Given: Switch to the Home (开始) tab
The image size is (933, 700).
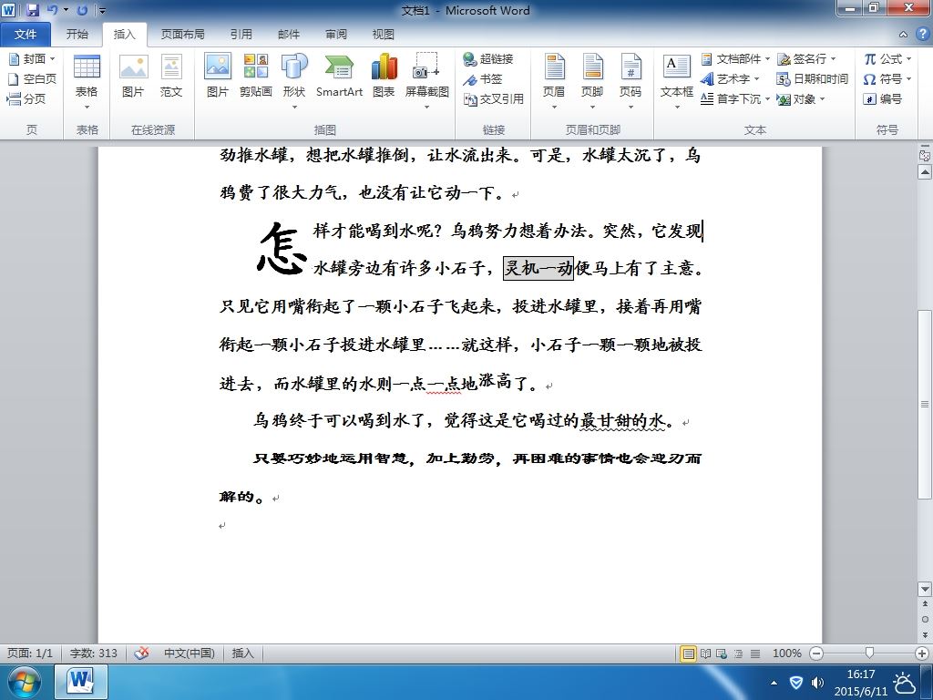Looking at the screenshot, I should click(77, 35).
